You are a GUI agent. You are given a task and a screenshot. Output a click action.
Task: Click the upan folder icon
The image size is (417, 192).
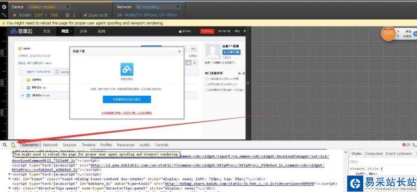coord(20,48)
